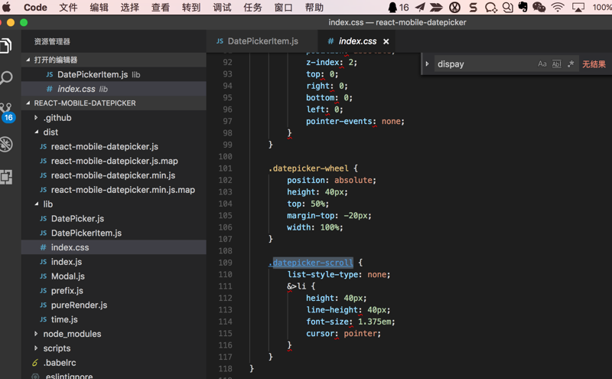The height and width of the screenshot is (379, 612).
Task: Toggle Match Case (Aa) in find widget
Action: pos(542,64)
